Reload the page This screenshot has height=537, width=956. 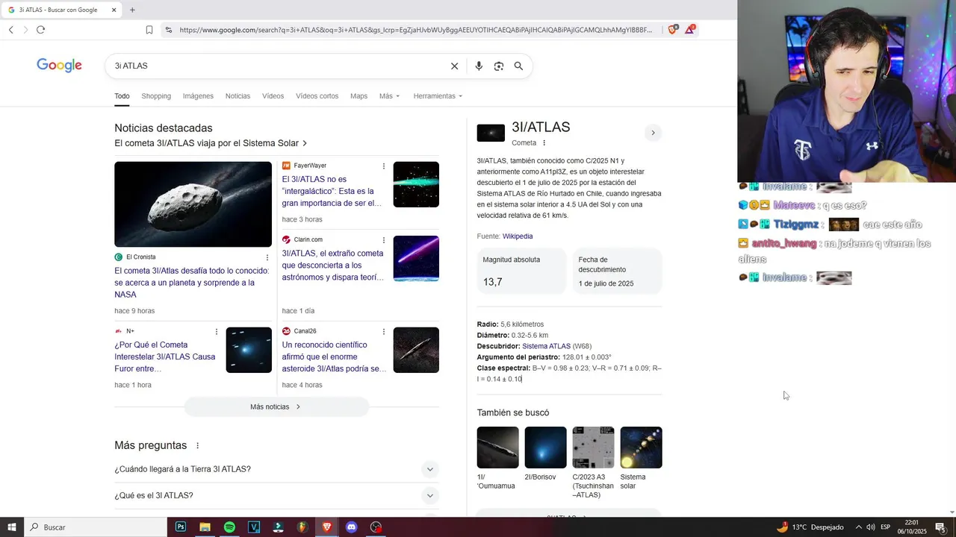click(40, 30)
